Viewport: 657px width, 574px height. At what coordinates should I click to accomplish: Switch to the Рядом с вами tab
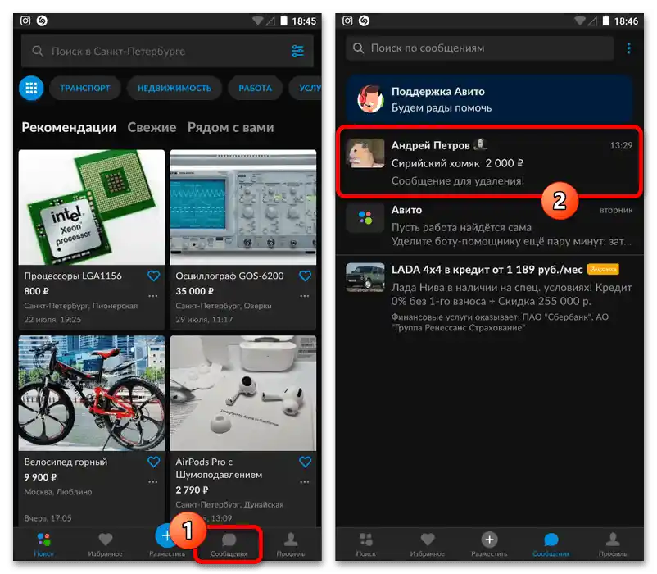pyautogui.click(x=230, y=127)
